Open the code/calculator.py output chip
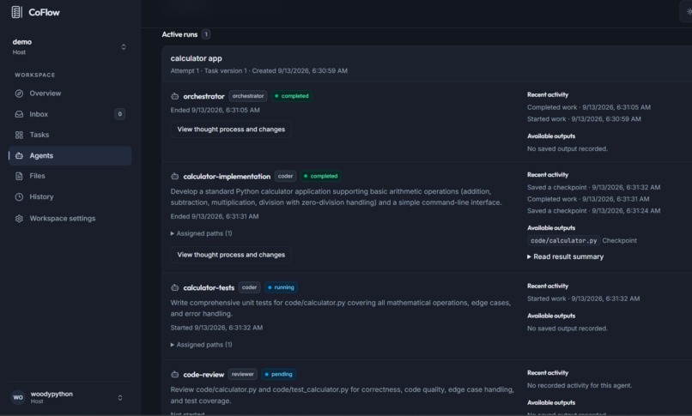Image resolution: width=692 pixels, height=416 pixels. point(563,241)
